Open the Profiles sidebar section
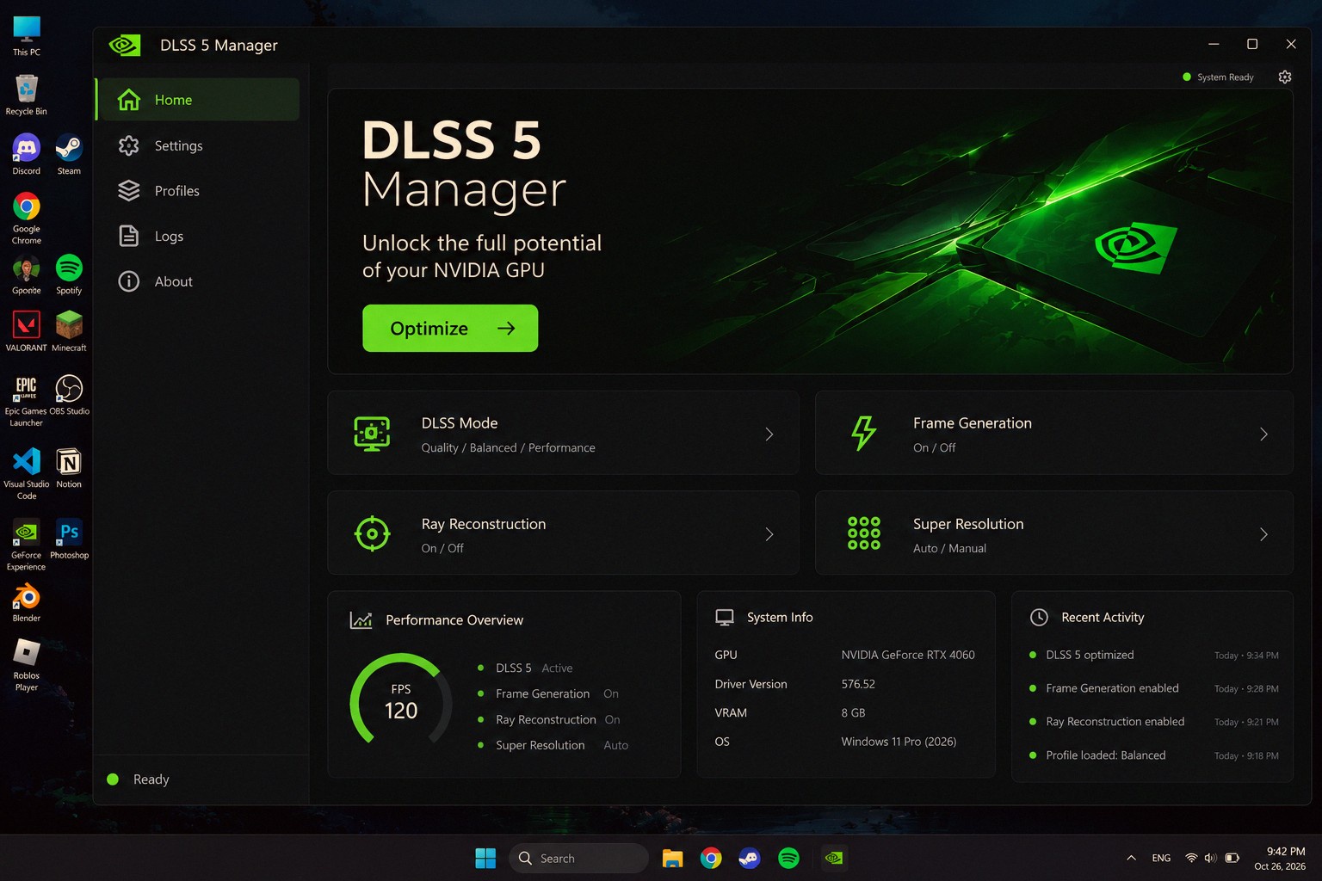Image resolution: width=1322 pixels, height=881 pixels. 197,191
